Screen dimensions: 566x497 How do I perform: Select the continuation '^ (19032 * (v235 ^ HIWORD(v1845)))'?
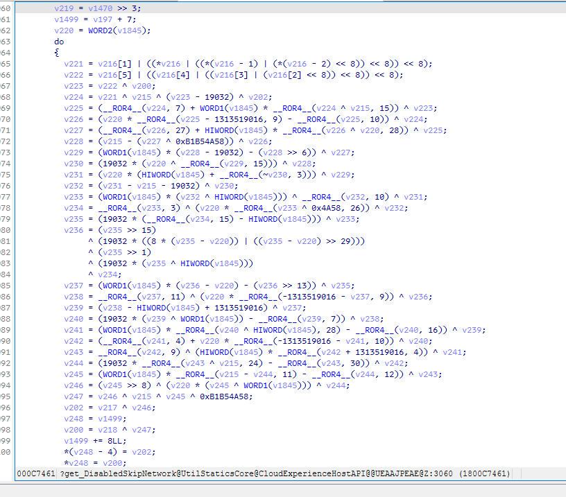(x=171, y=263)
